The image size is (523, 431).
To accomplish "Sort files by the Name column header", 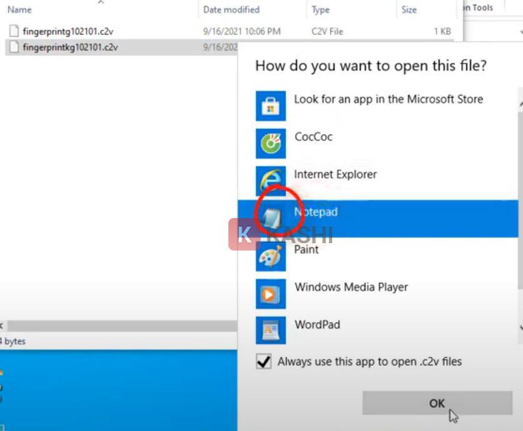I will point(19,9).
